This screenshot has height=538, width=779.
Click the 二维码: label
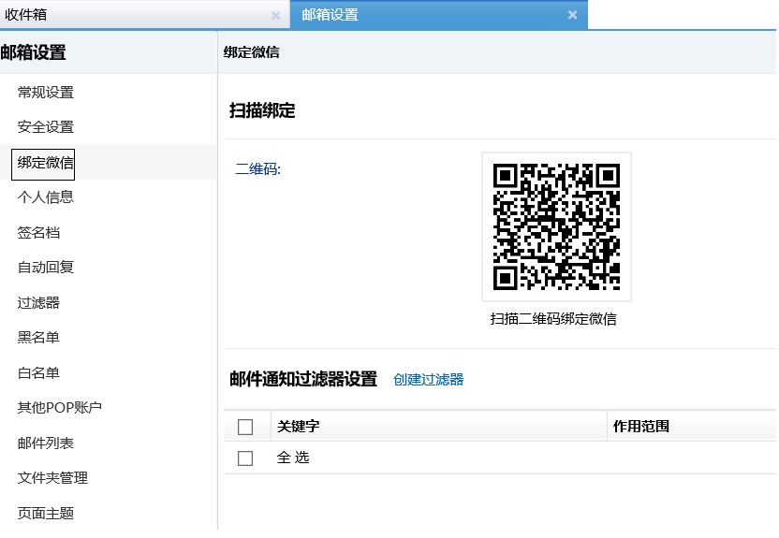(x=257, y=169)
